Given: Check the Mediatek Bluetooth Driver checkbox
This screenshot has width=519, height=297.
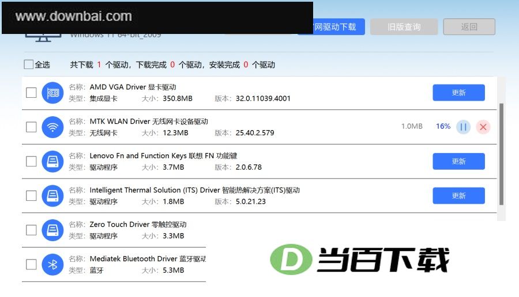Looking at the screenshot, I should (x=31, y=265).
